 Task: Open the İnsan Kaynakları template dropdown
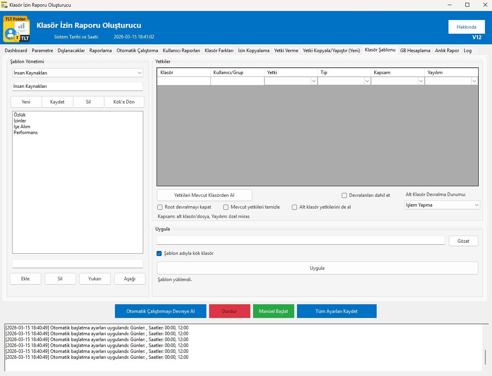point(77,73)
